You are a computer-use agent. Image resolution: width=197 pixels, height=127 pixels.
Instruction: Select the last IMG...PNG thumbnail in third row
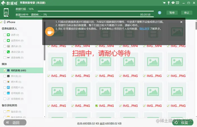(177, 92)
